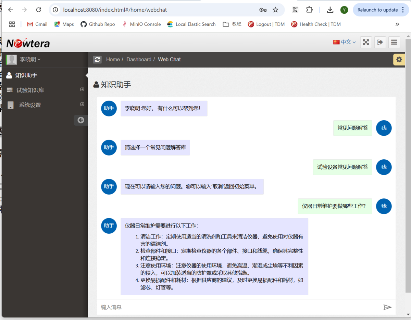Image resolution: width=411 pixels, height=320 pixels.
Task: Click the 试验知识库 sidebar icon
Action: [x=10, y=90]
